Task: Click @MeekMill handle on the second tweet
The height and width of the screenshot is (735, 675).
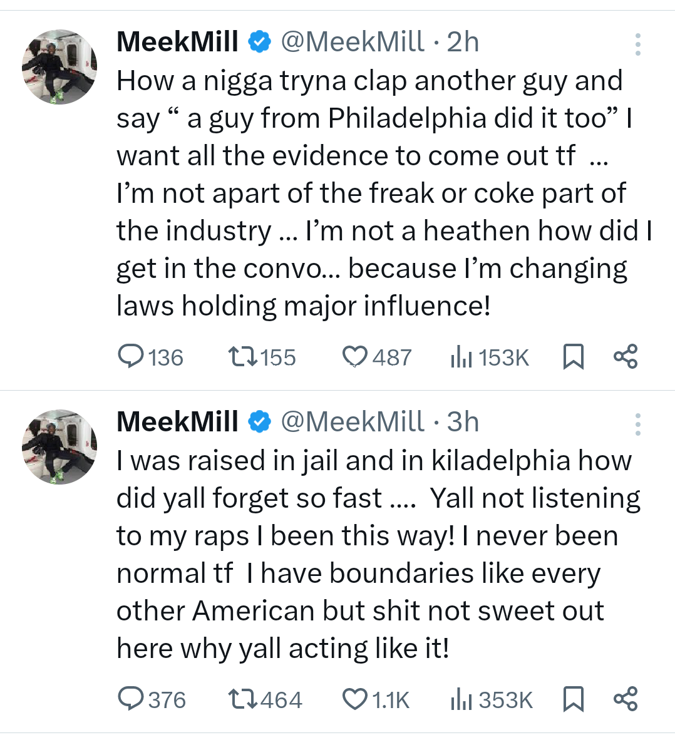Action: point(353,422)
